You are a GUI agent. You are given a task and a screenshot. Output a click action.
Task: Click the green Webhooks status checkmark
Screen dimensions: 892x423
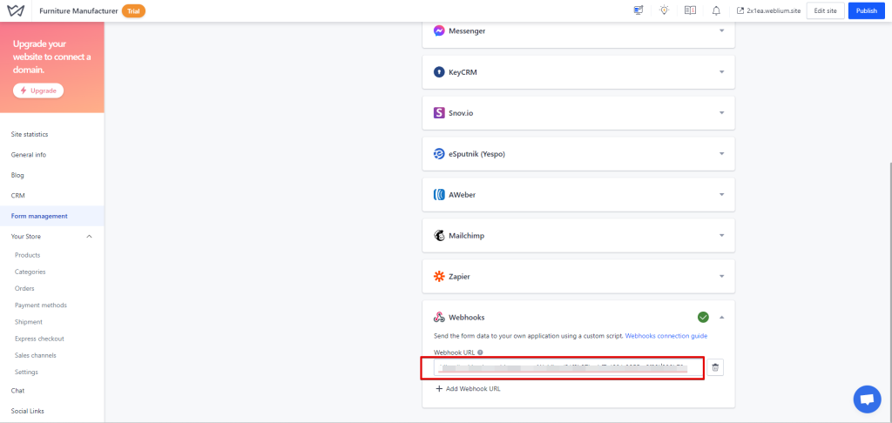click(703, 318)
